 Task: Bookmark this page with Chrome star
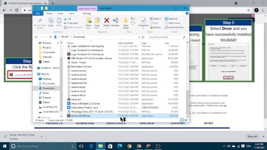[249, 10]
